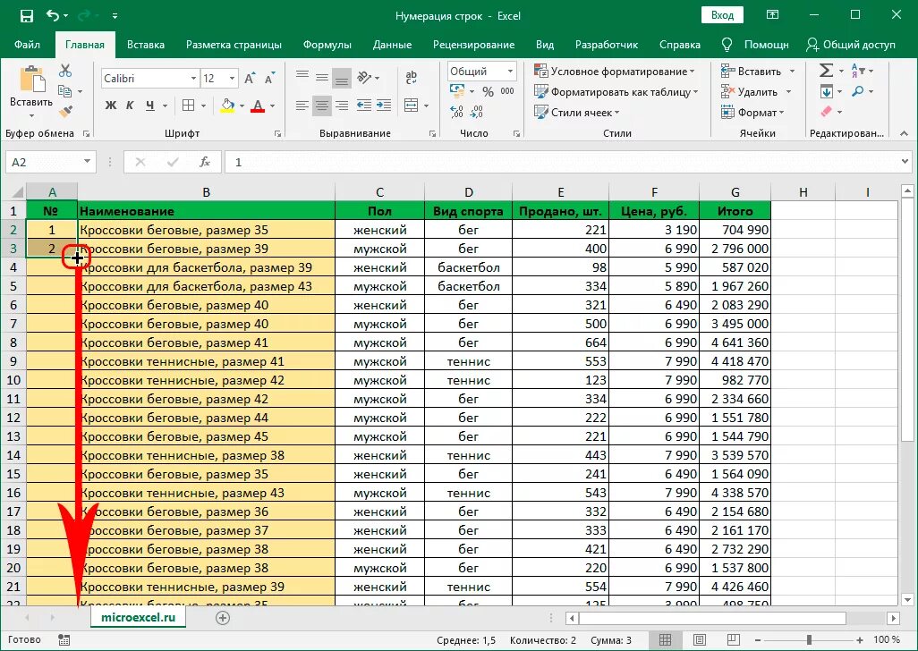Open the font size 12 dropdown
Screen dimensions: 918x651
coord(232,79)
